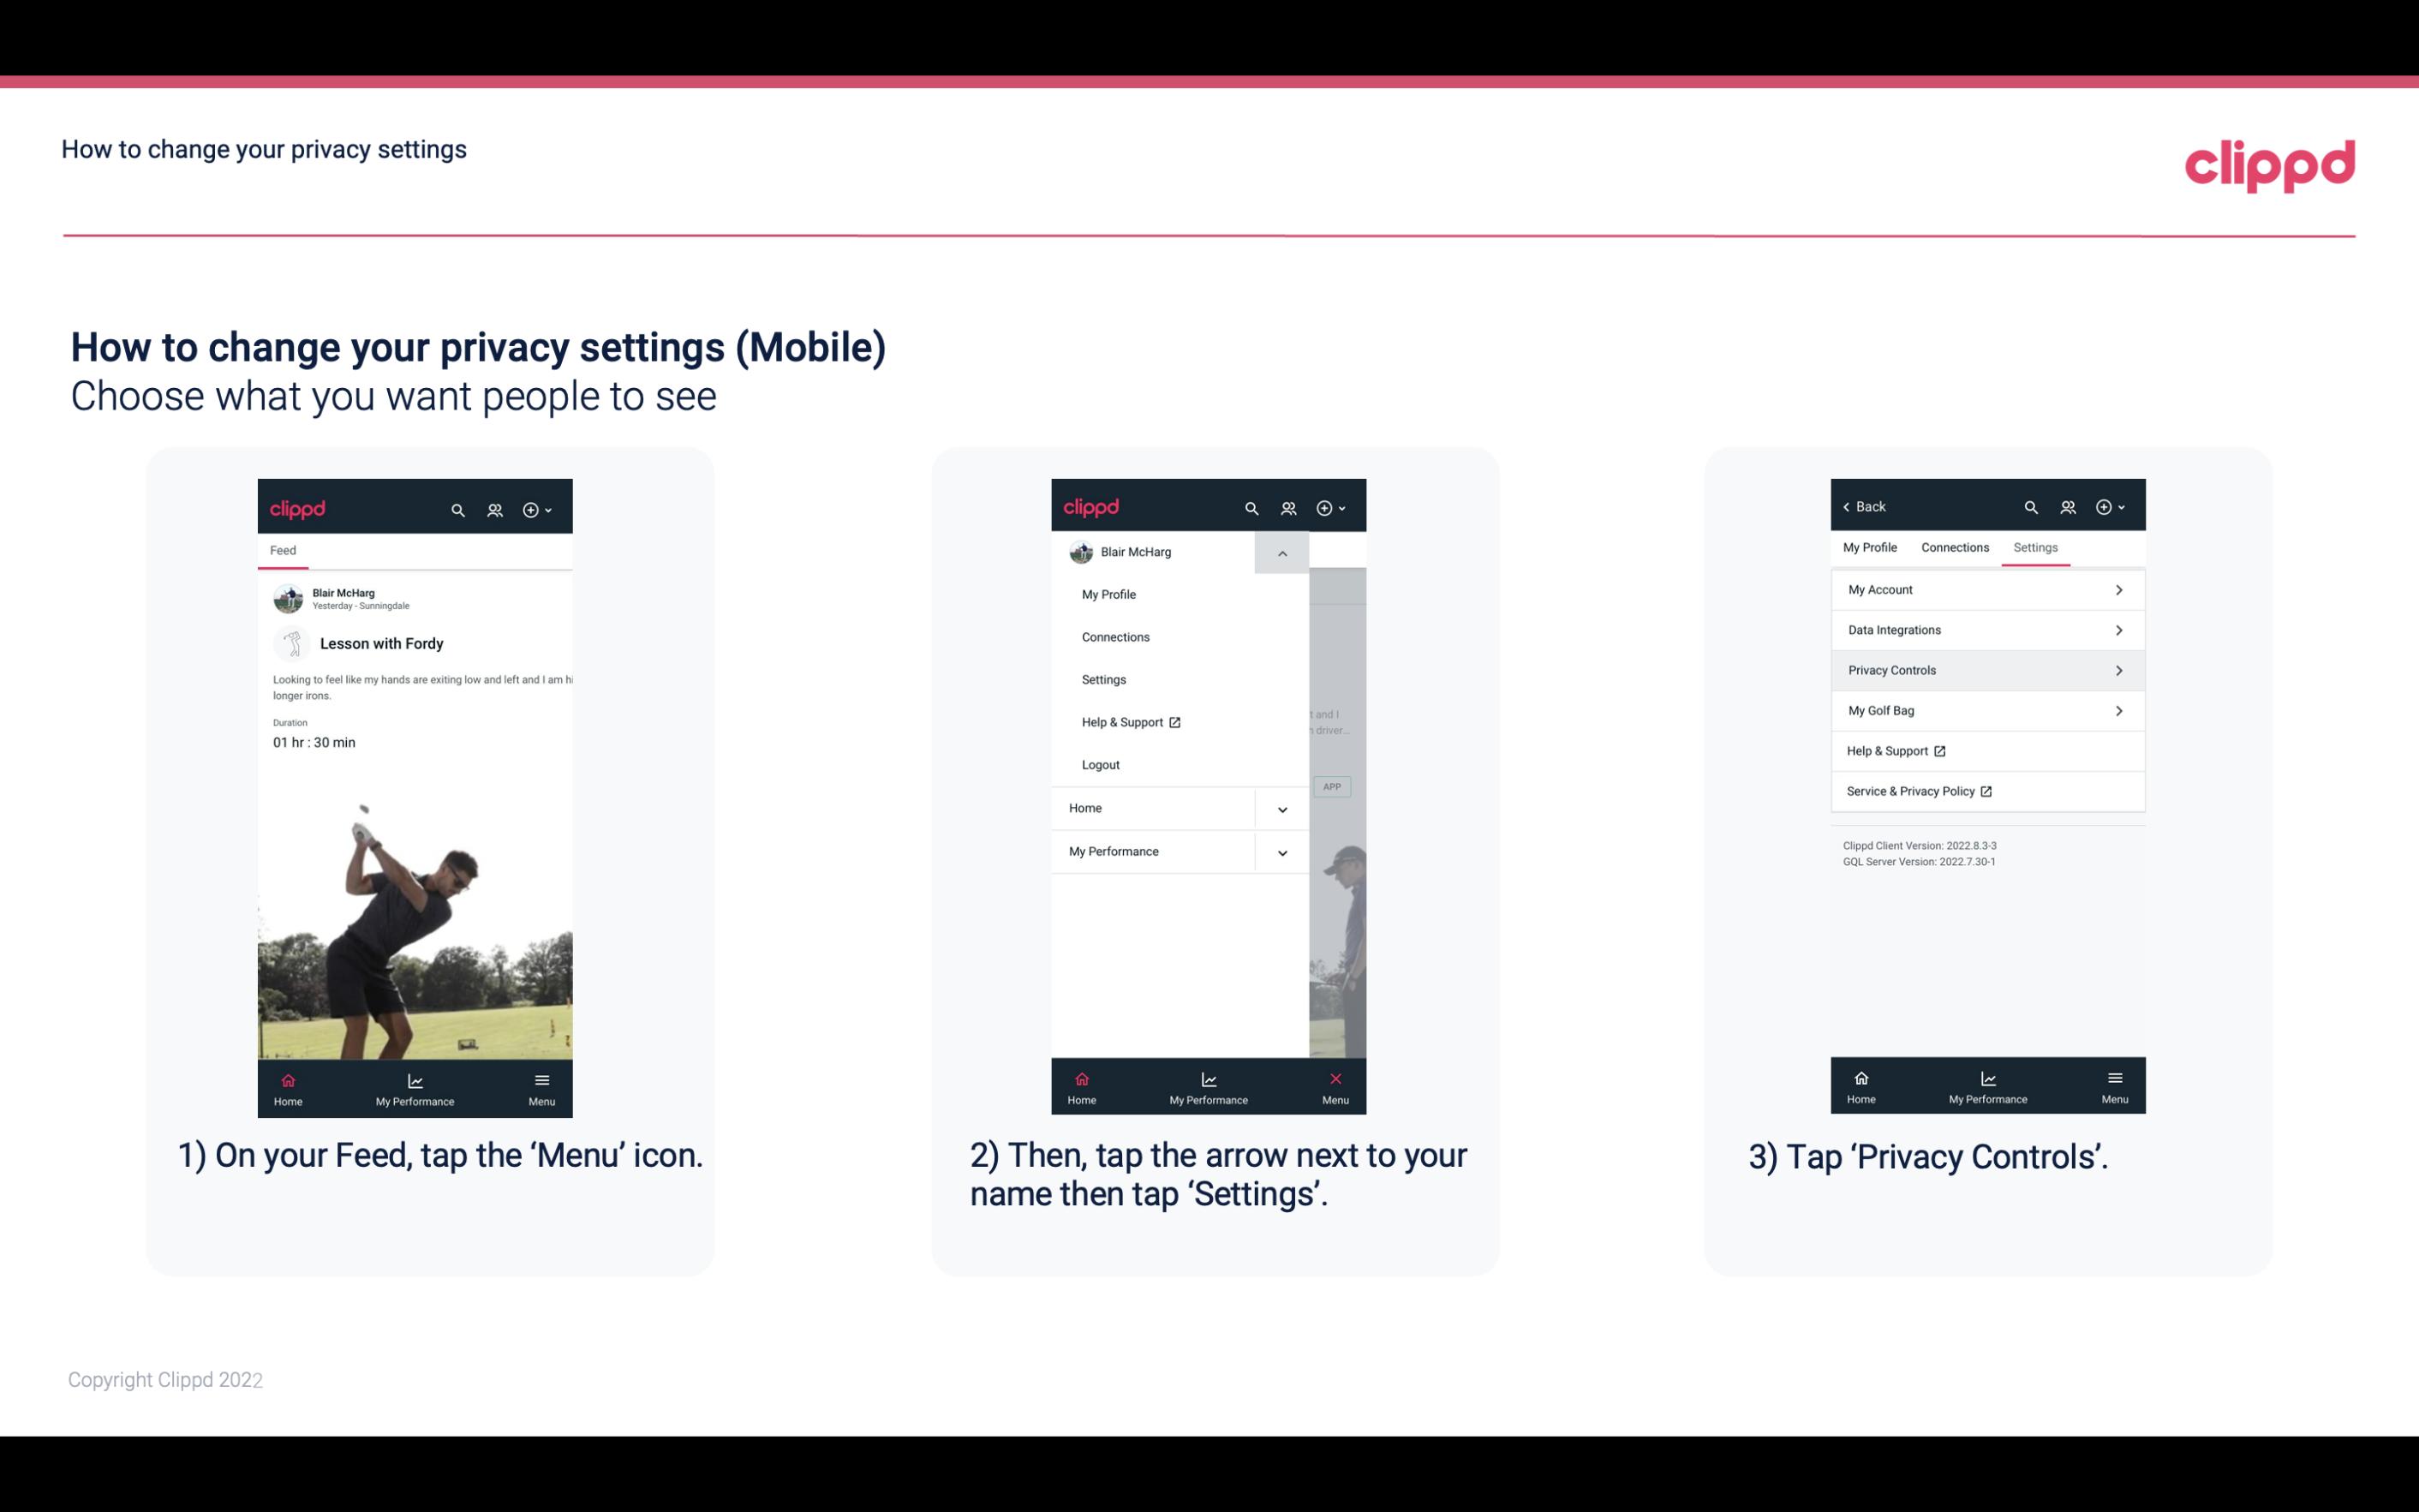Open Privacy Controls settings option
Viewport: 2419px width, 1512px height.
(x=1986, y=671)
